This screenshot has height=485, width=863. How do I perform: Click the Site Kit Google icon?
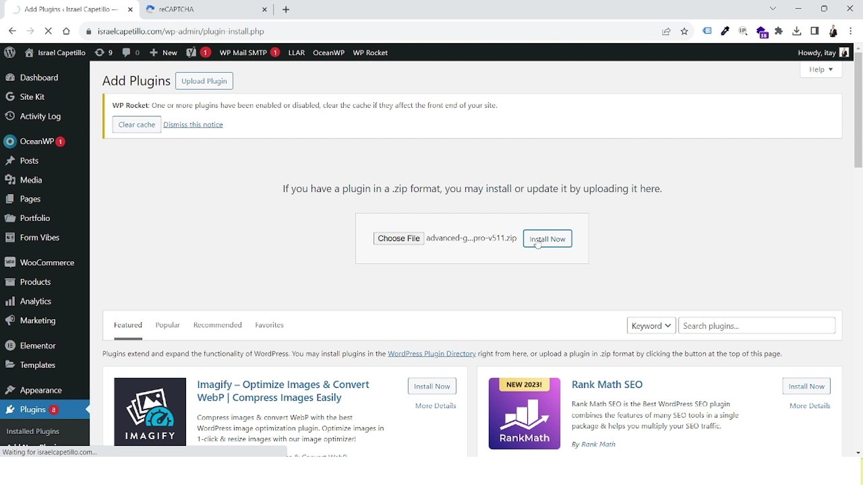[x=10, y=97]
